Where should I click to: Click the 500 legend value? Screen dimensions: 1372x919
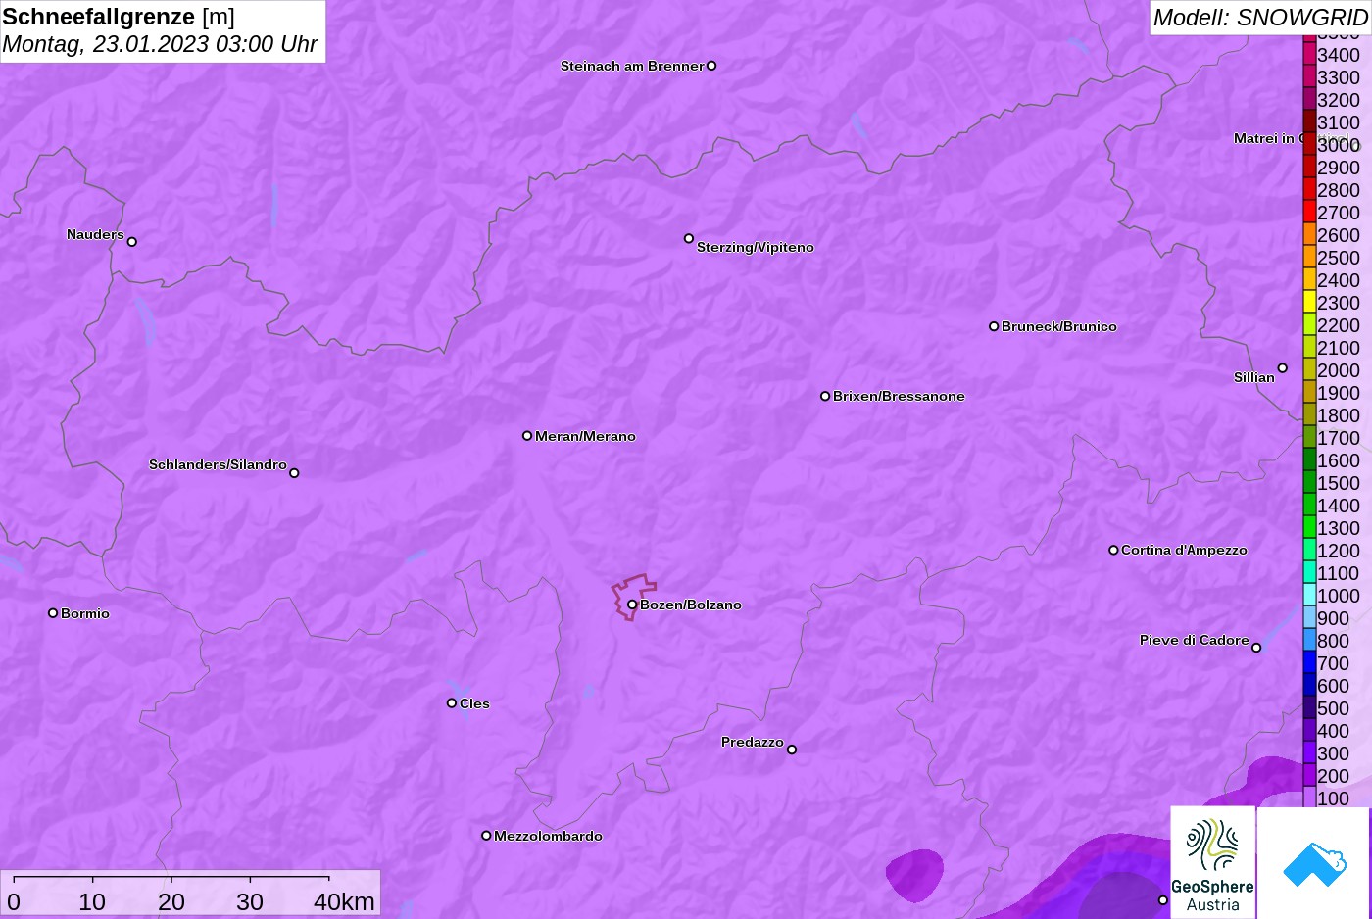[x=1333, y=708]
